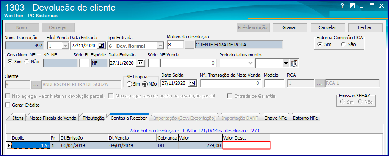389x156 pixels.
Task: Click the Cancelar button
Action: point(327,27)
